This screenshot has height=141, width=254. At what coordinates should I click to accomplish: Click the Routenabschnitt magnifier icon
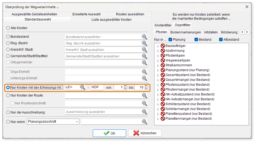tap(144, 103)
